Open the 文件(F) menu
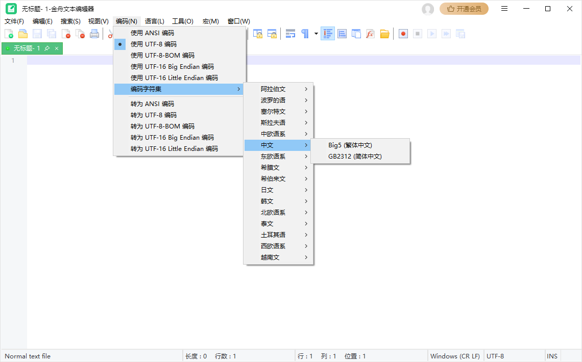 (x=14, y=21)
